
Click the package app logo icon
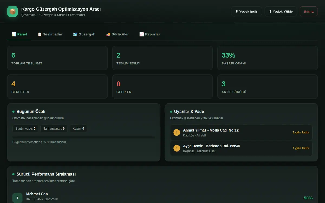(12, 11)
